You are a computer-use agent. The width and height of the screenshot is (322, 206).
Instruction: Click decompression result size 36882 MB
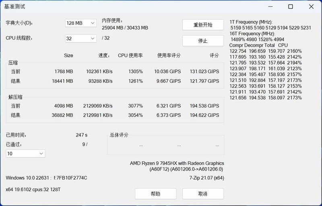[62, 115]
